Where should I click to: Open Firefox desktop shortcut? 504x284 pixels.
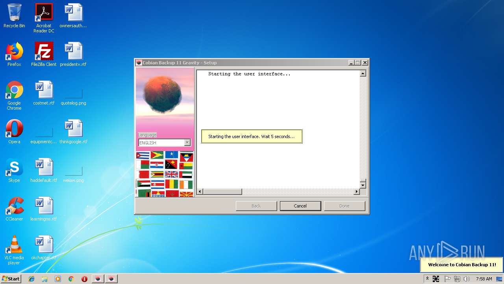coord(14,54)
